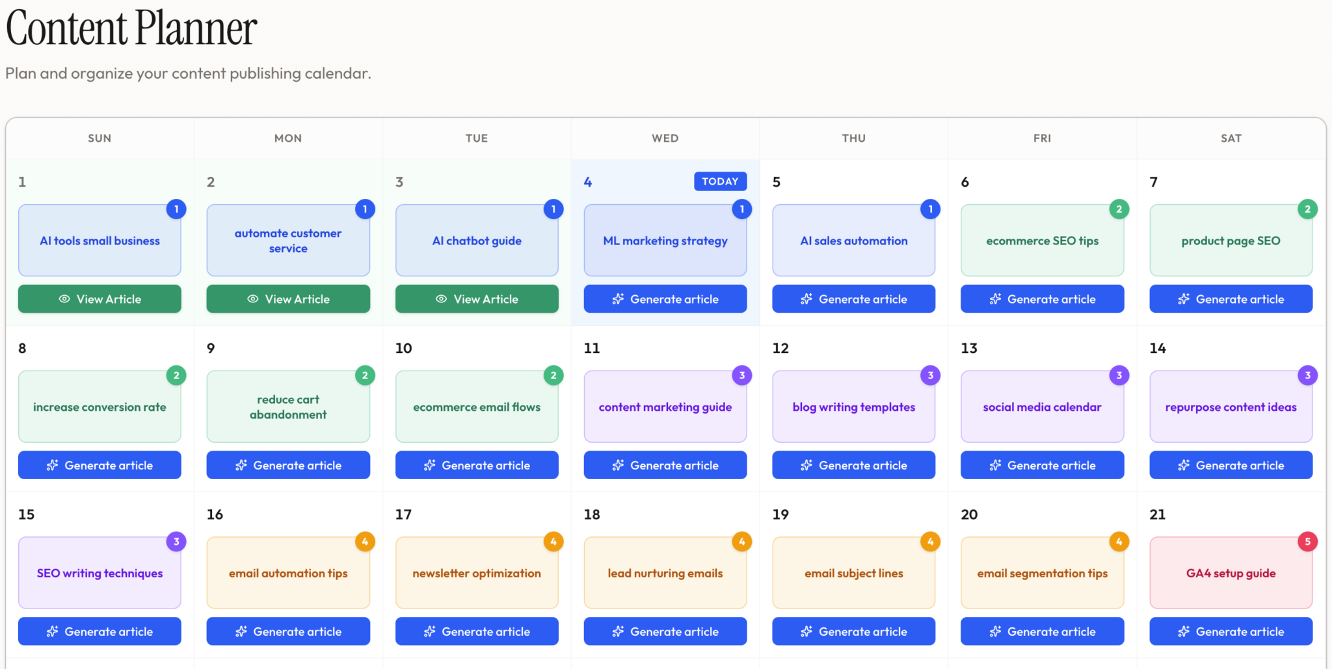Generate article for "increase conversion rate"
The width and height of the screenshot is (1332, 669).
tap(100, 465)
